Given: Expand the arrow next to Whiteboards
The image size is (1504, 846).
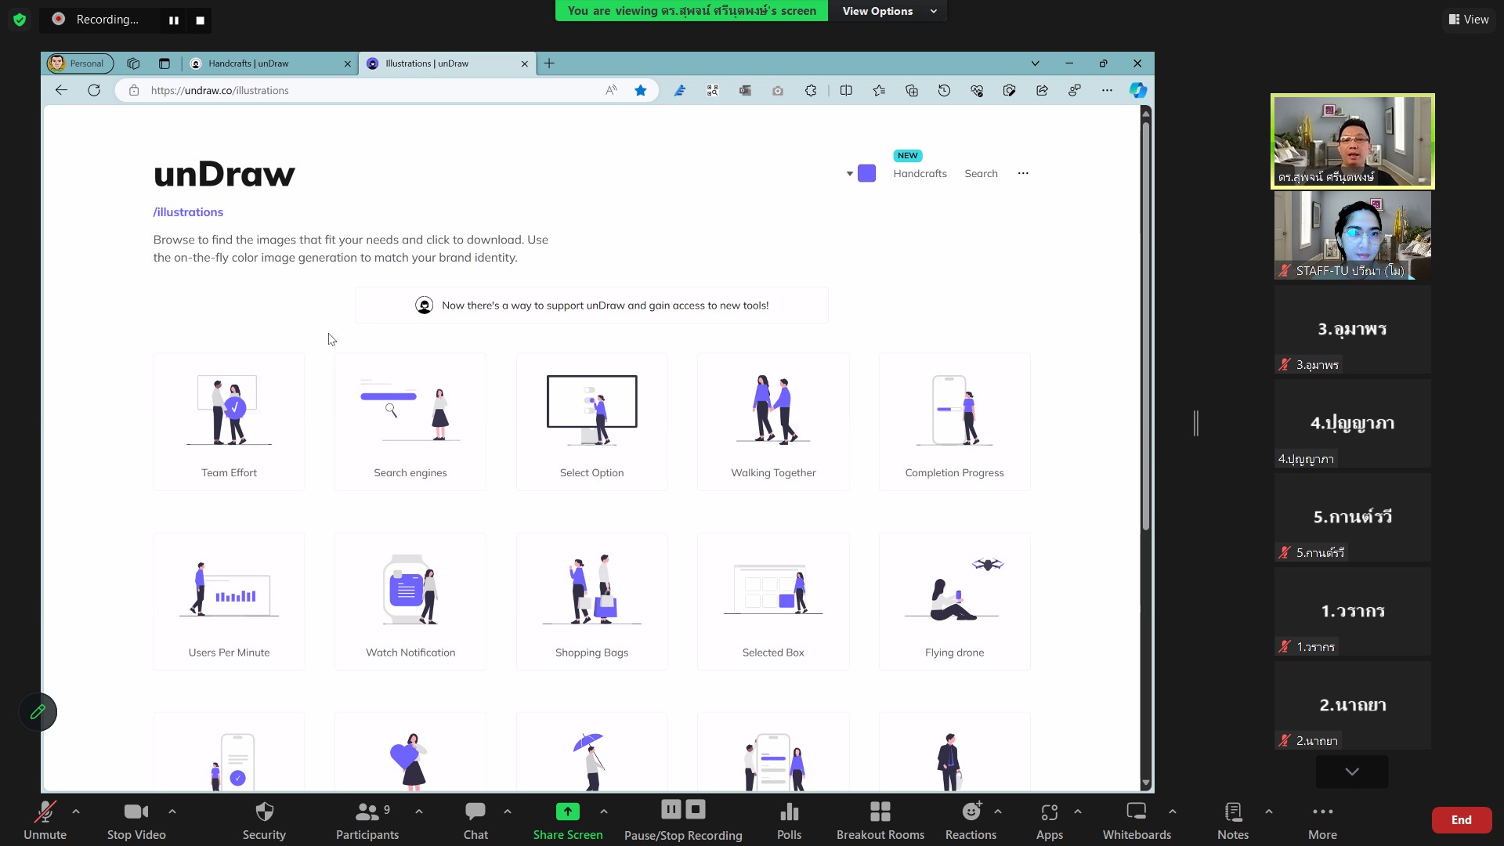Looking at the screenshot, I should [x=1173, y=812].
